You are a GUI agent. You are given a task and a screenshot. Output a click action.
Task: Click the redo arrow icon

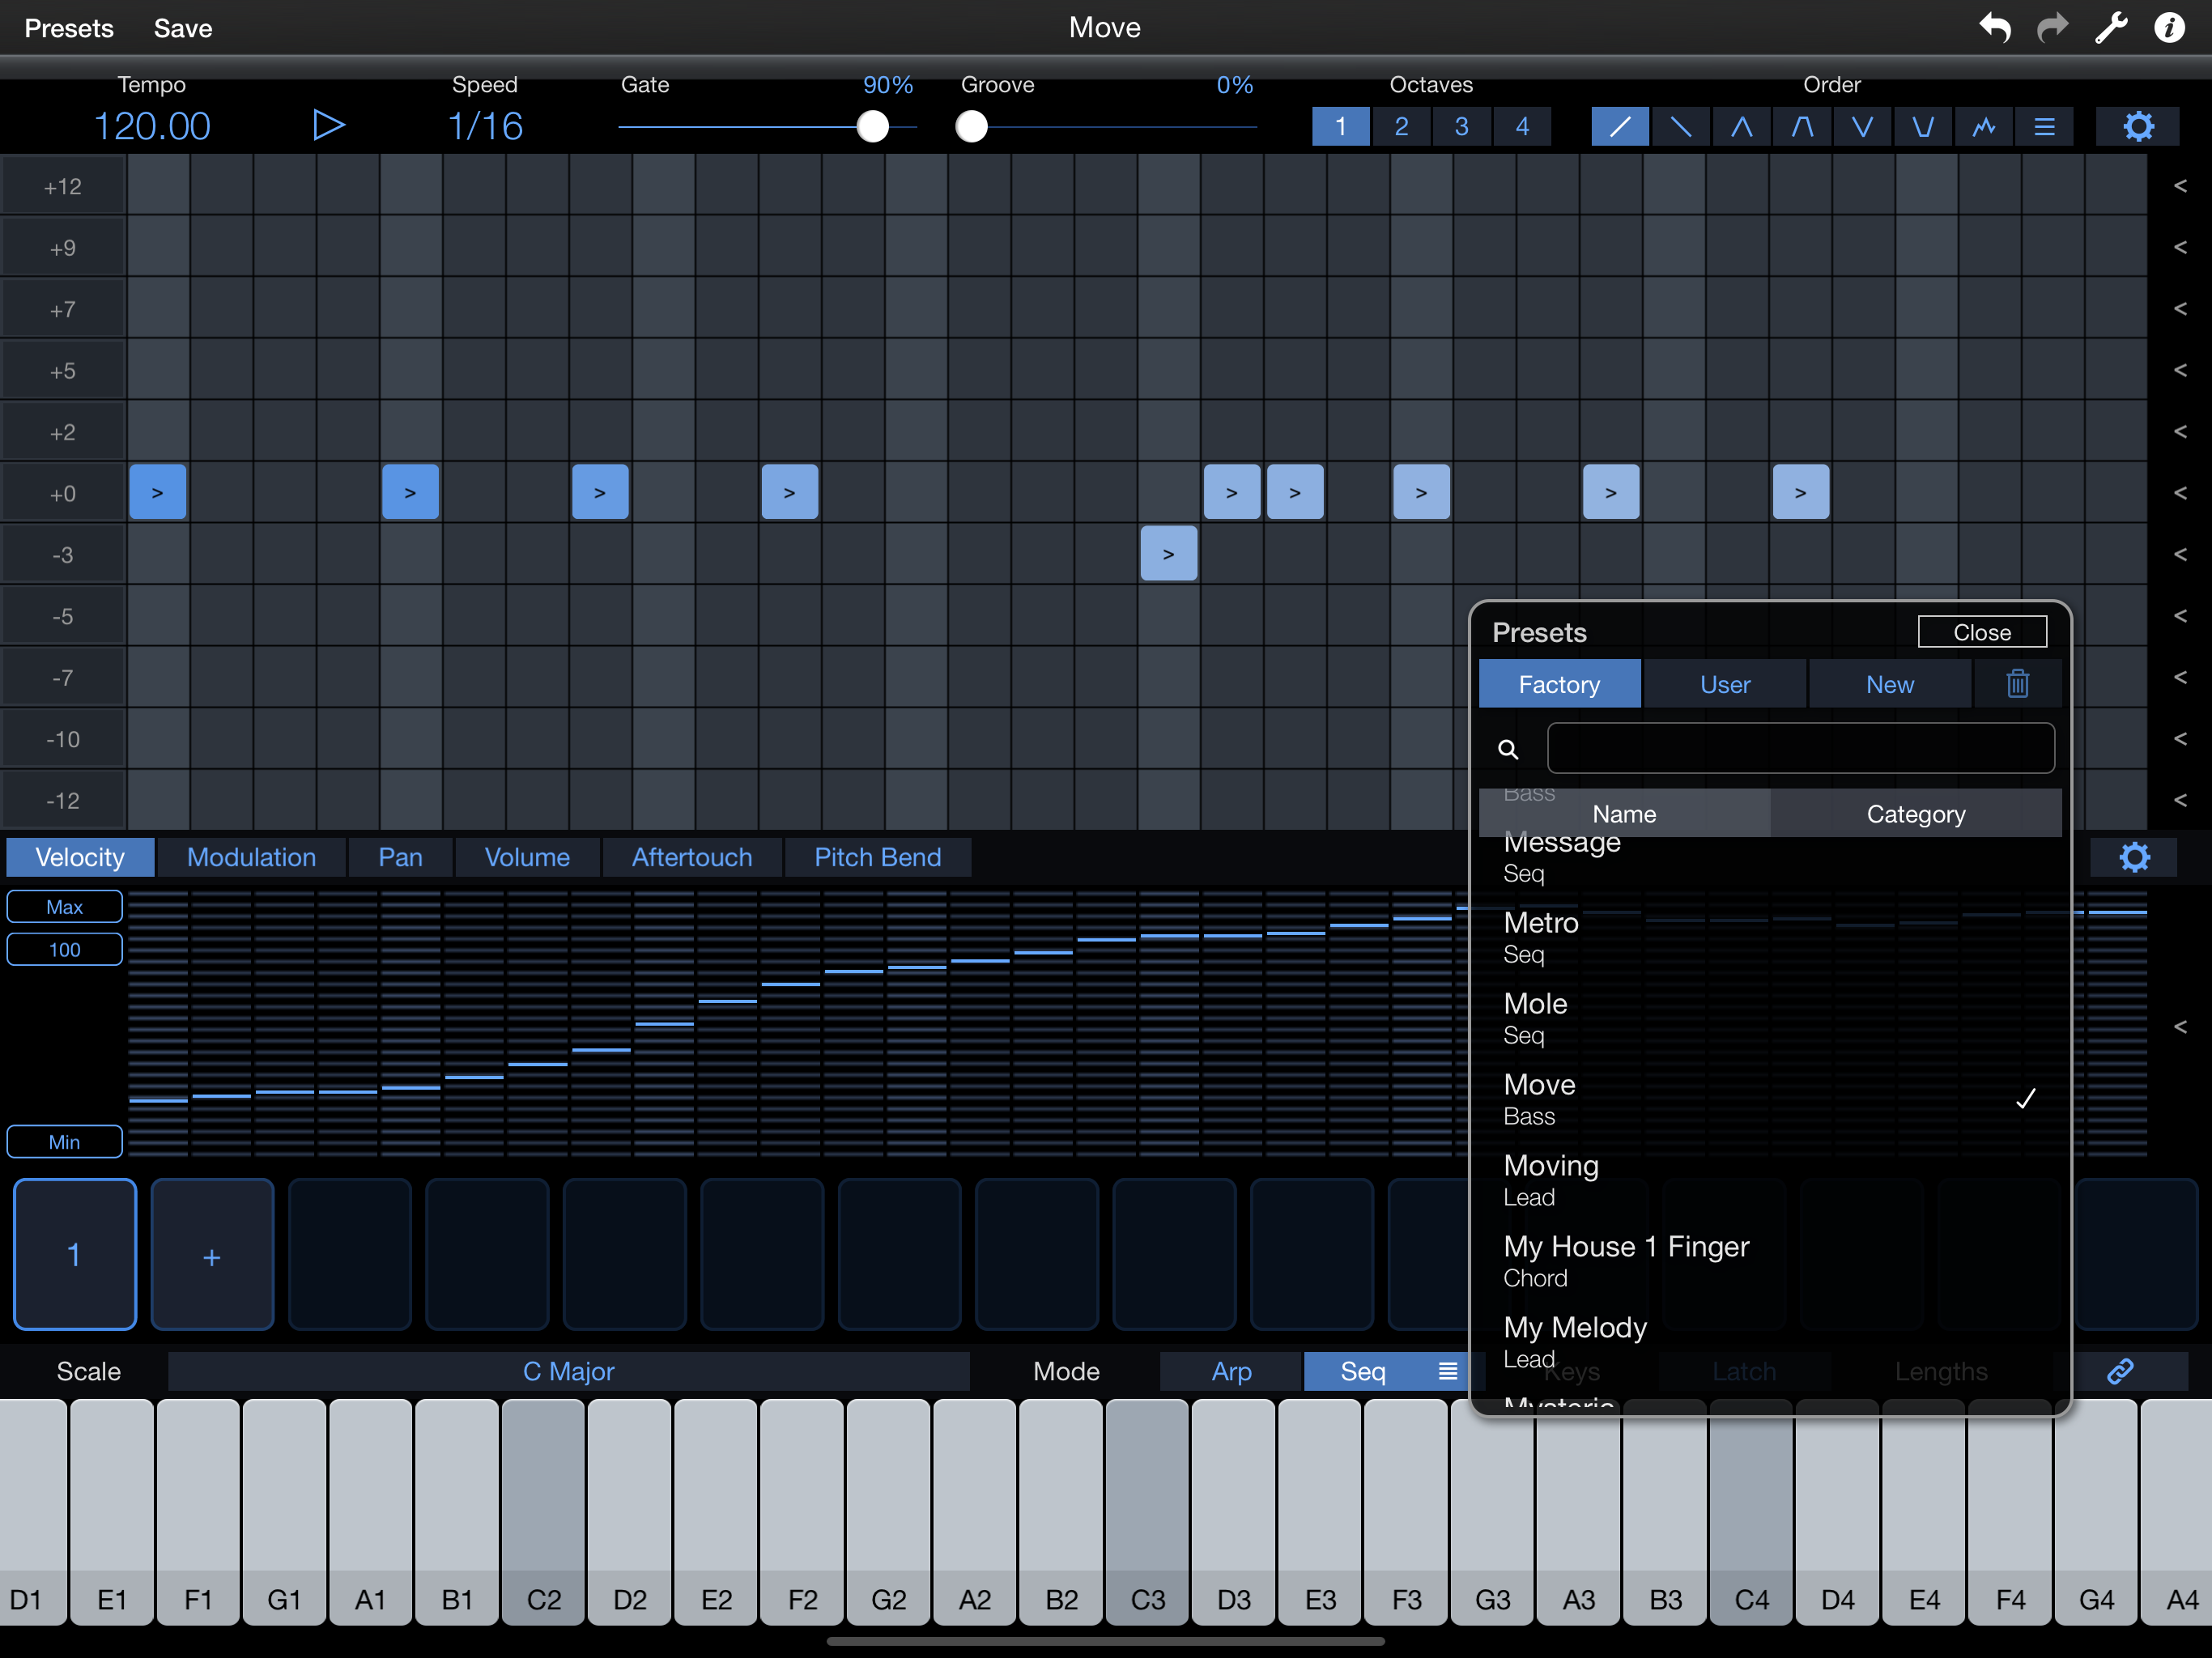pos(2052,27)
